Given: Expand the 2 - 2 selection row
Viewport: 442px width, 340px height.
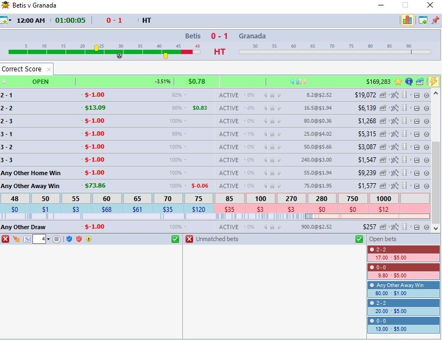Looking at the screenshot, I should [417, 108].
